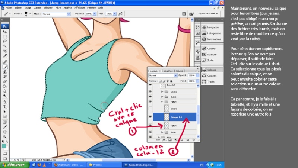Switch to the Couches tab
Image resolution: width=298 pixels, height=168 pixels.
pyautogui.click(x=168, y=71)
